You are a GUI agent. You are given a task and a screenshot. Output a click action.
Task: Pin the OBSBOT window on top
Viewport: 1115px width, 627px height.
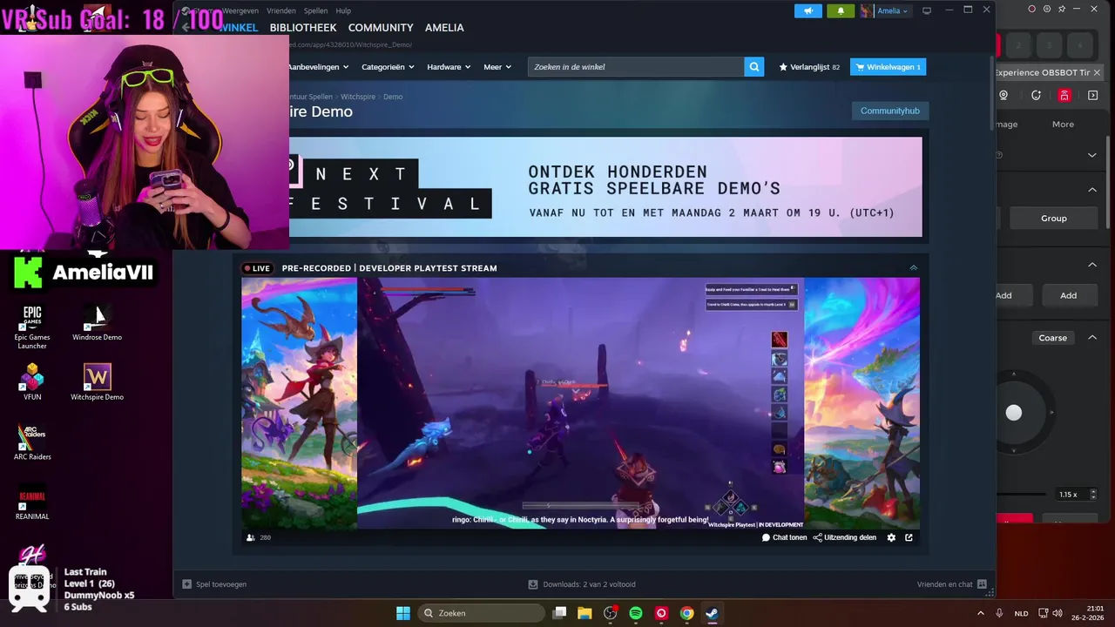point(1062,9)
